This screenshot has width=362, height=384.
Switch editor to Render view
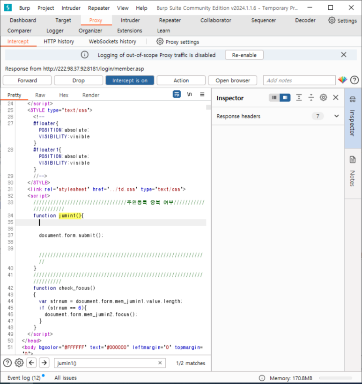[91, 95]
